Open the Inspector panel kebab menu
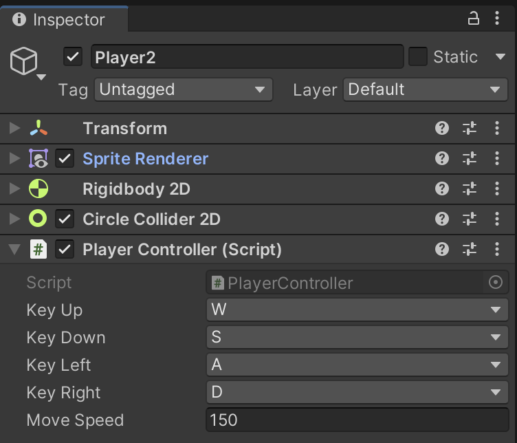517x443 pixels. point(497,19)
